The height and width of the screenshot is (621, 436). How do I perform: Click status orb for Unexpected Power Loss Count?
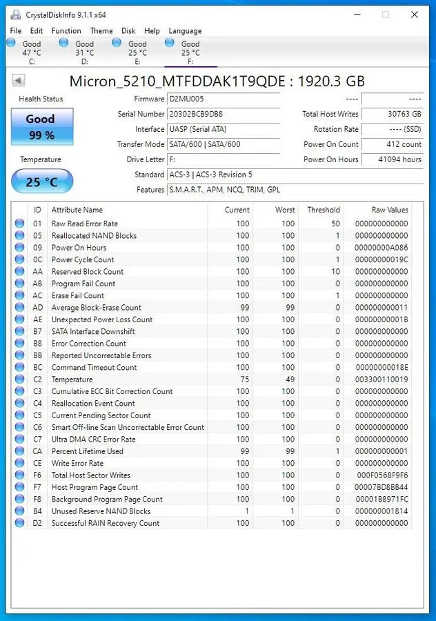[19, 319]
